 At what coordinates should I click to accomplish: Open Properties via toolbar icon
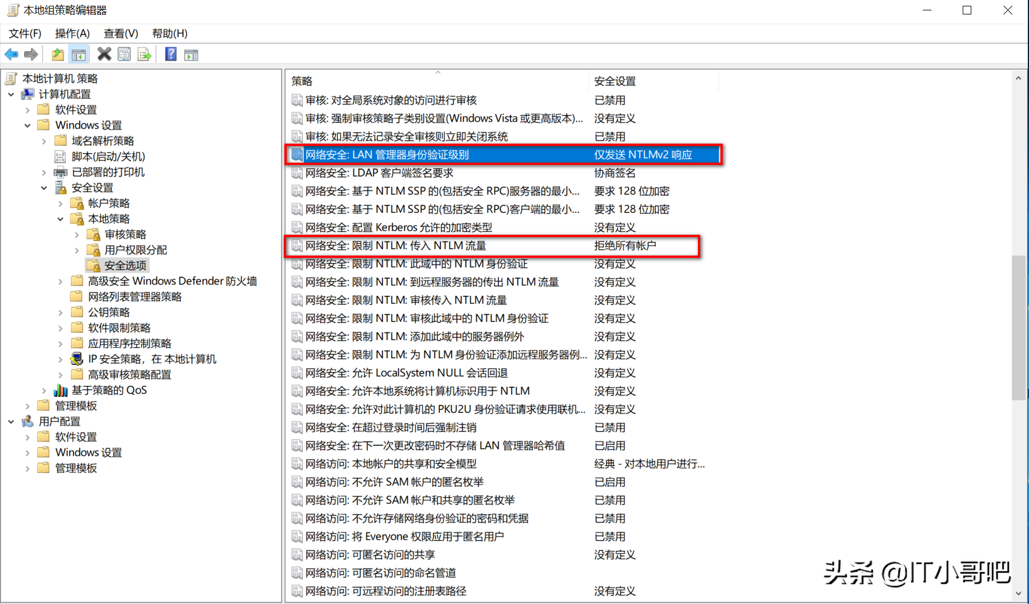(x=124, y=55)
